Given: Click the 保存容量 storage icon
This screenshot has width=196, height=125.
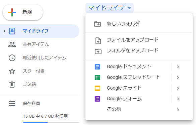Looking at the screenshot, I should pyautogui.click(x=12, y=104).
